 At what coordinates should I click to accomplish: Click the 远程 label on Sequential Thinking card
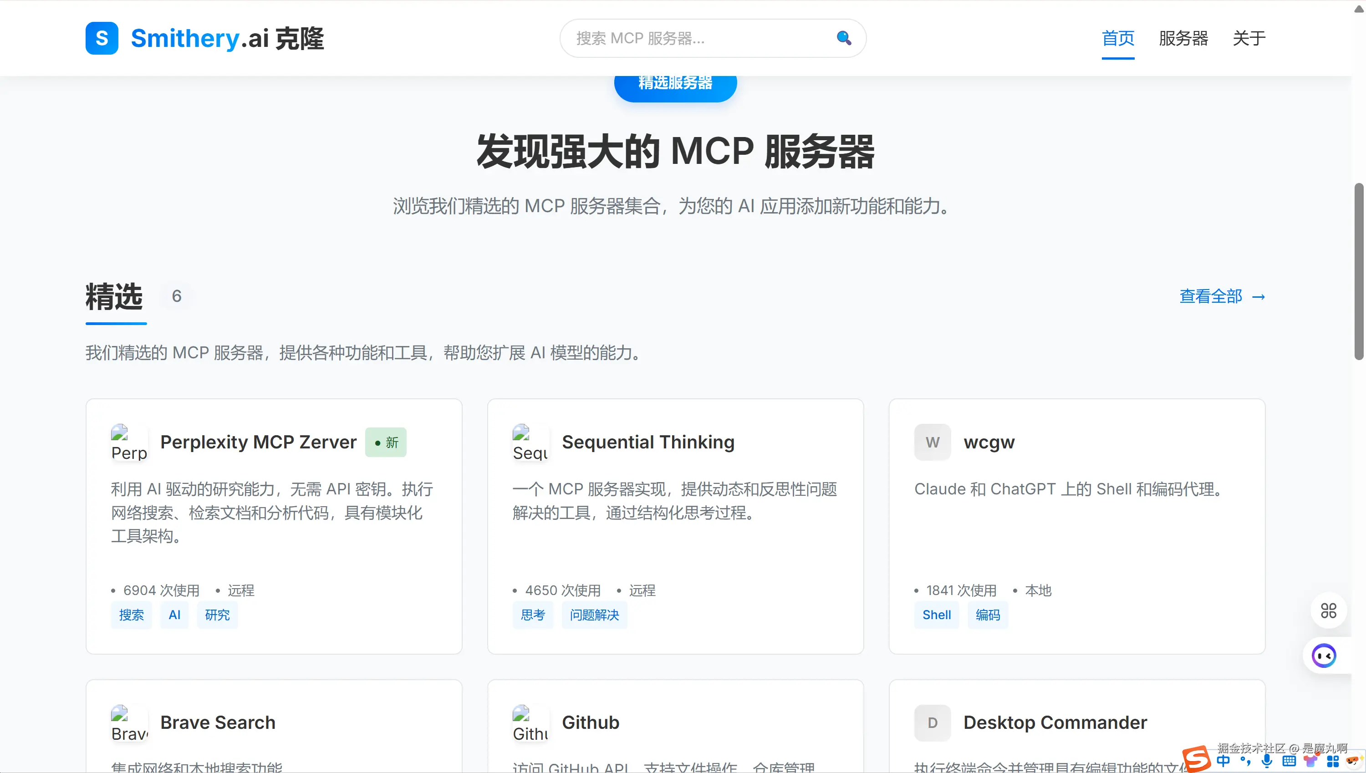[x=642, y=590]
